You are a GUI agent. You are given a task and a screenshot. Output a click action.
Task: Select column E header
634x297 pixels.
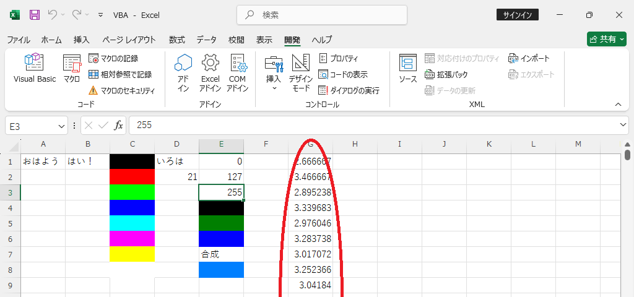coord(221,144)
